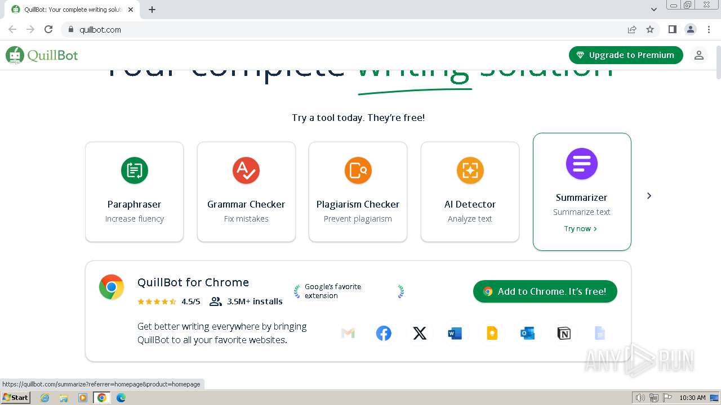Viewport: 721px width, 405px height.
Task: Click Try now link on Summarizer
Action: [580, 228]
